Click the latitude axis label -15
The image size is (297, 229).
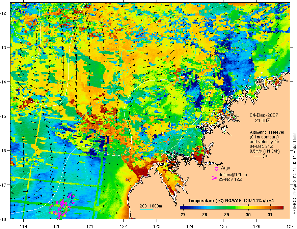click(4, 116)
